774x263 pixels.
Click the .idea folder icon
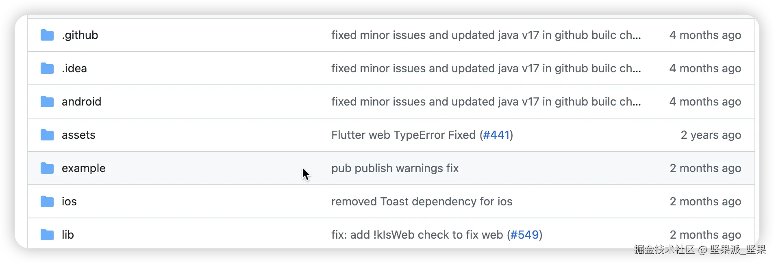pos(47,69)
